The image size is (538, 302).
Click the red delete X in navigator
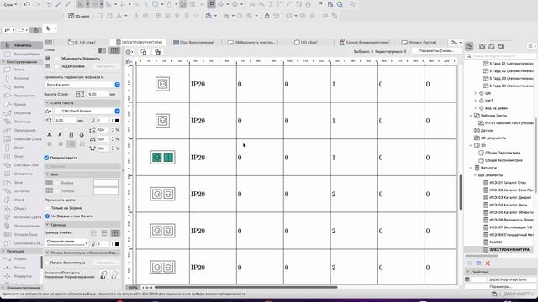point(488,263)
